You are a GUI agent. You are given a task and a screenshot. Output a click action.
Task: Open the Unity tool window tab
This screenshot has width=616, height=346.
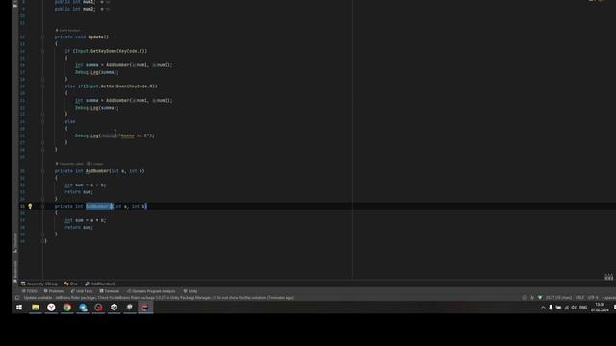(191, 291)
